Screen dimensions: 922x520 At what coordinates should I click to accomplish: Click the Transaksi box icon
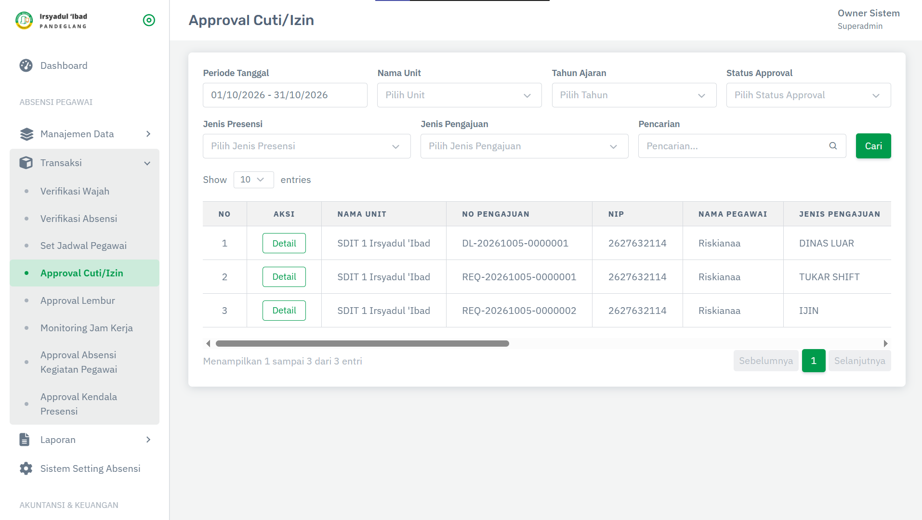tap(26, 163)
